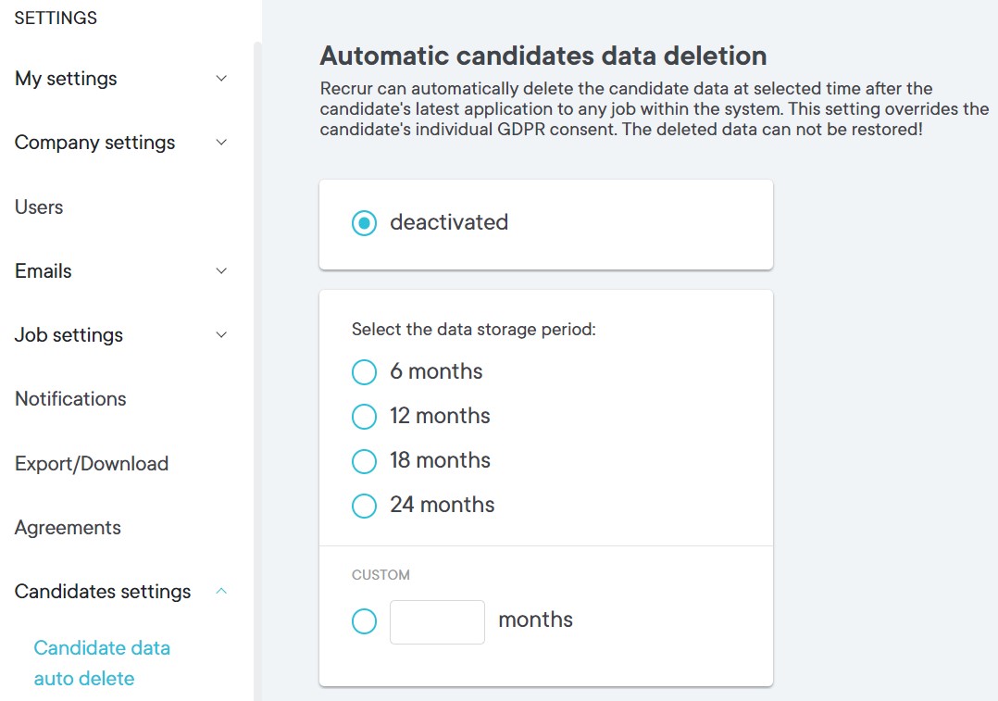Choose the 6 months storage period
This screenshot has height=701, width=998.
click(x=365, y=372)
